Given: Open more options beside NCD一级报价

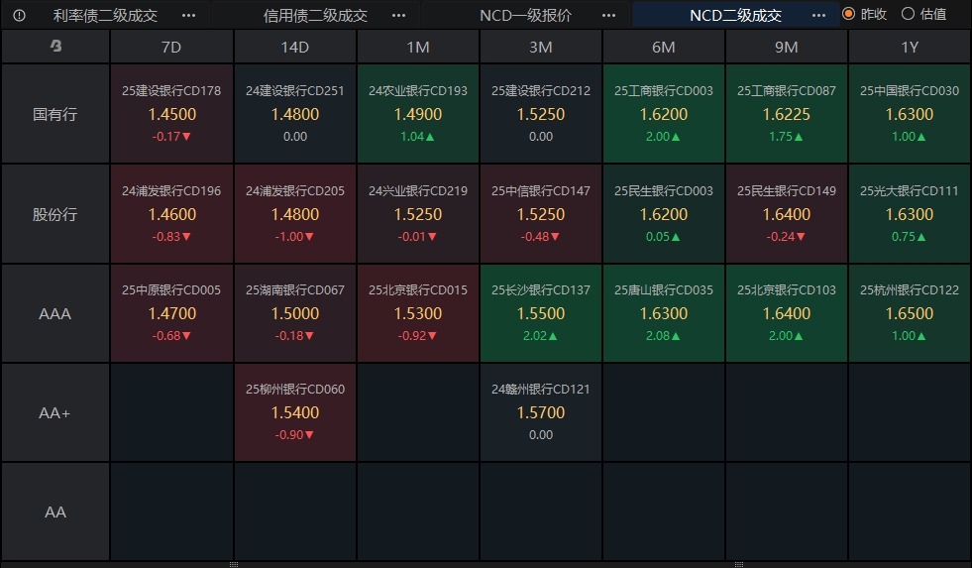Looking at the screenshot, I should [608, 15].
